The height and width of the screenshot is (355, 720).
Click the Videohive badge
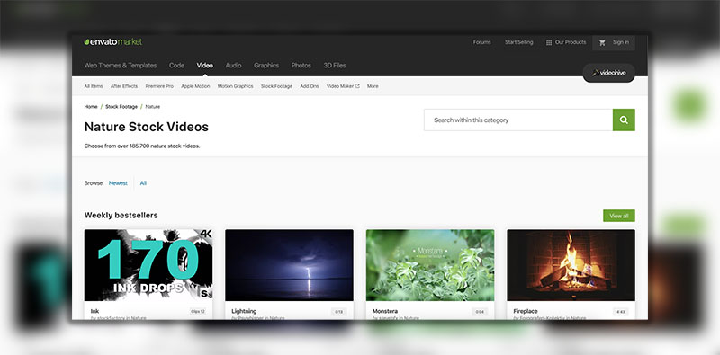point(609,73)
